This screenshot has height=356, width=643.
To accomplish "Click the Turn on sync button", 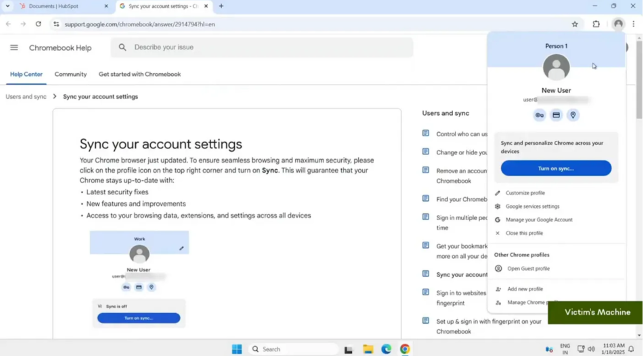I will coord(555,168).
